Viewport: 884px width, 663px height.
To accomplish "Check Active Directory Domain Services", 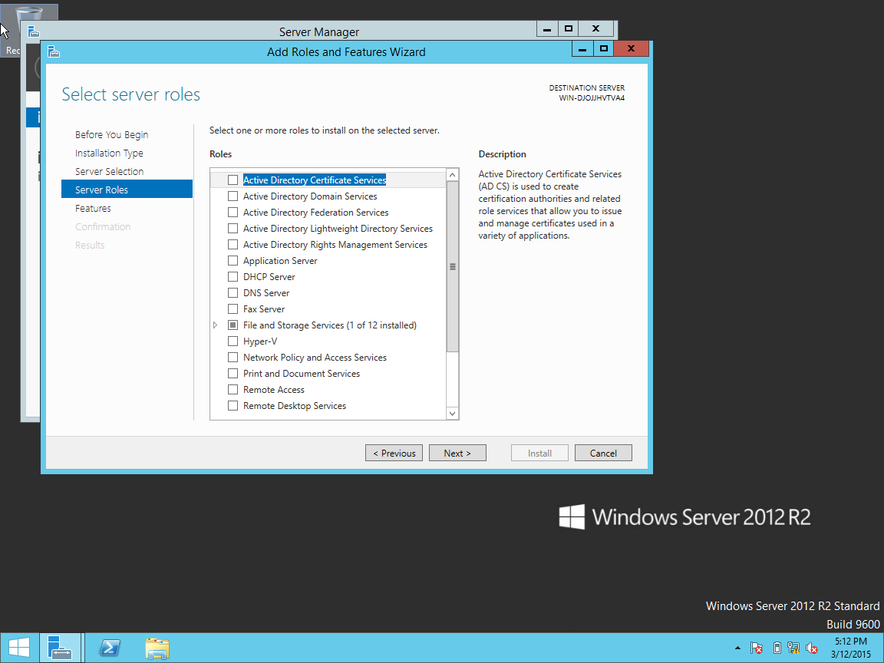I will [x=233, y=196].
